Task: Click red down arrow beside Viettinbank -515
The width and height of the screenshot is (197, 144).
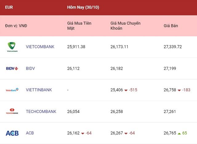Action: 126,90
